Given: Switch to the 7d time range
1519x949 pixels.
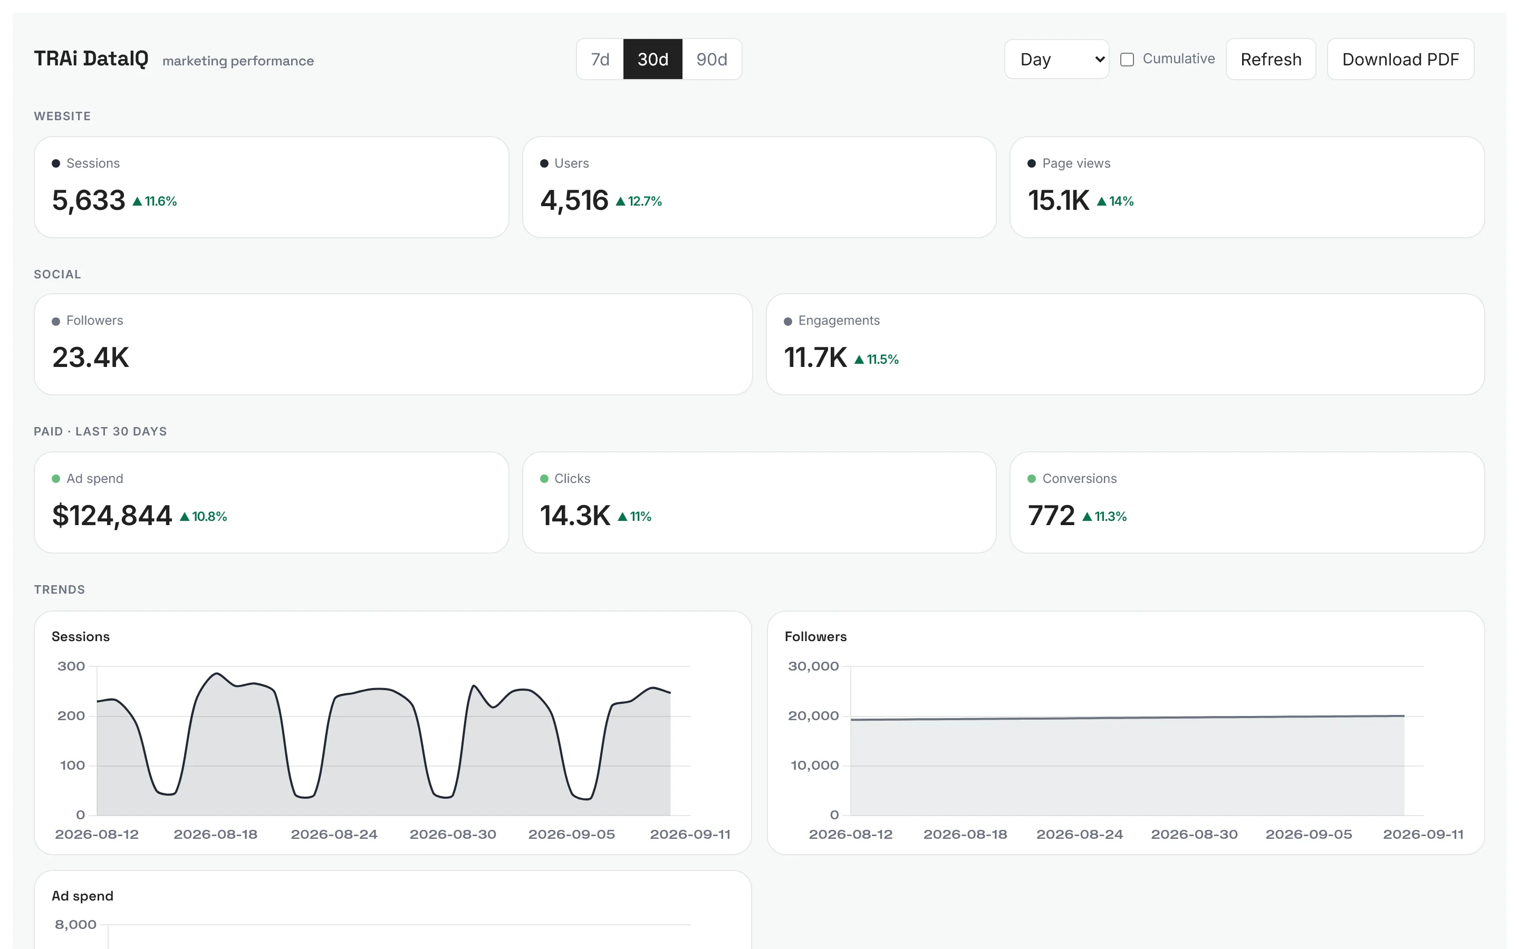Looking at the screenshot, I should 600,59.
